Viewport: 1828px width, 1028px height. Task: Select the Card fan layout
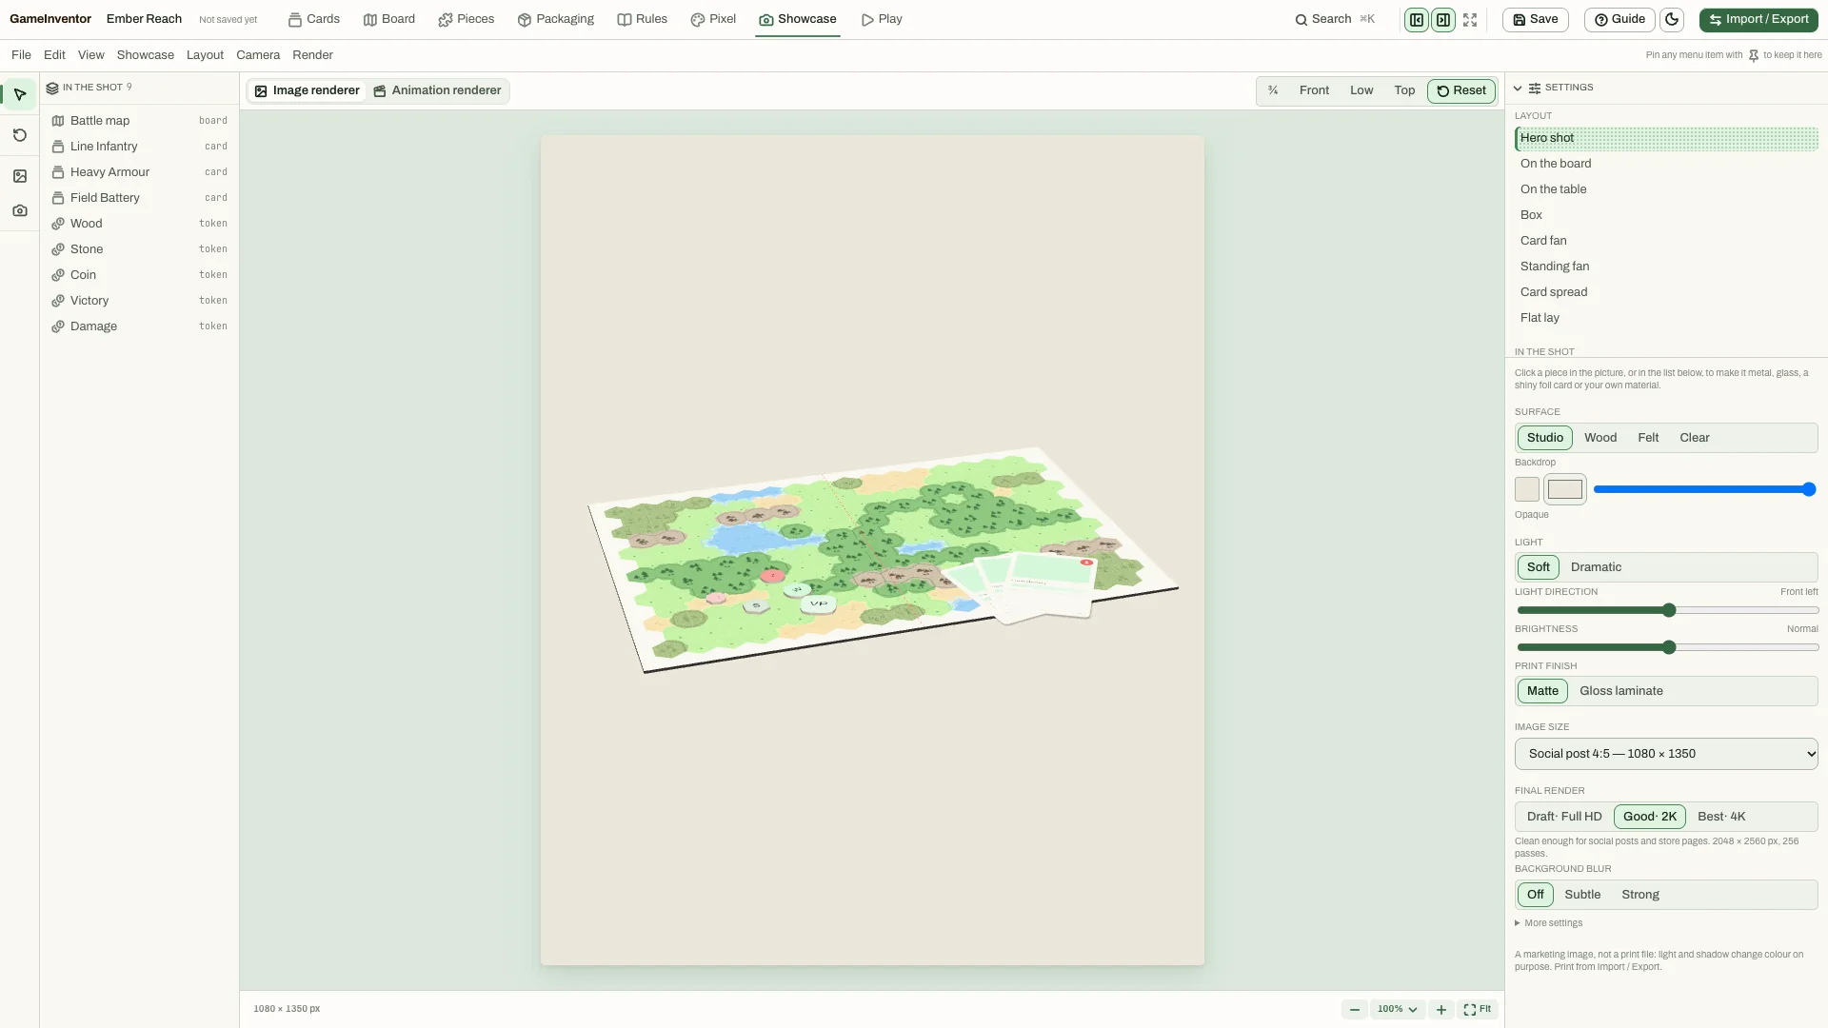coord(1666,241)
